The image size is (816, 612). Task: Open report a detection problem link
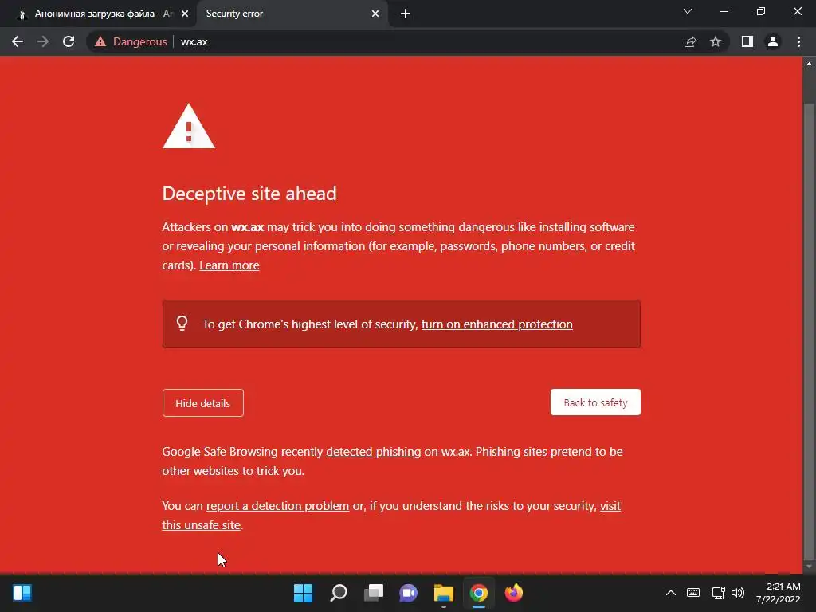277,506
